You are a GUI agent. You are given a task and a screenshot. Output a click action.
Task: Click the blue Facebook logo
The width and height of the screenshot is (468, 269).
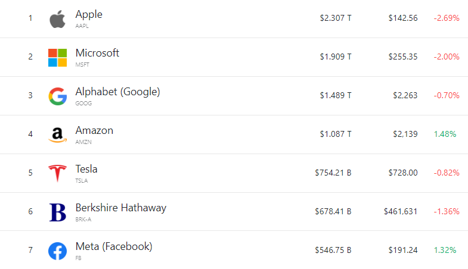(57, 251)
